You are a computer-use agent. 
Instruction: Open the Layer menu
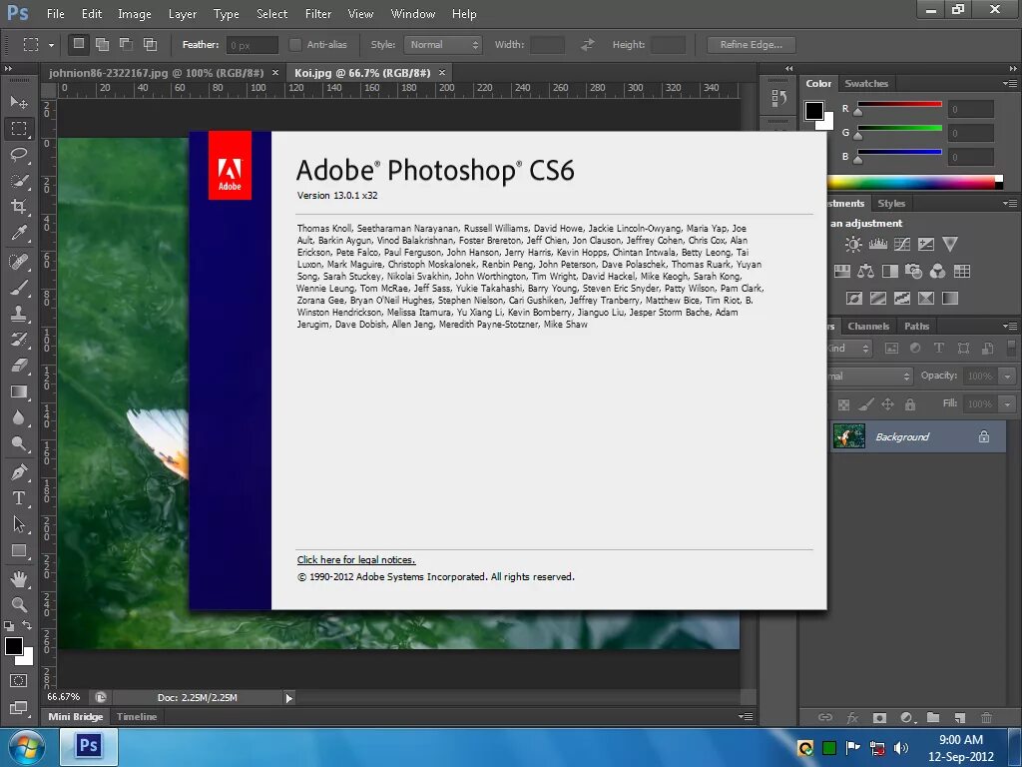pos(182,14)
